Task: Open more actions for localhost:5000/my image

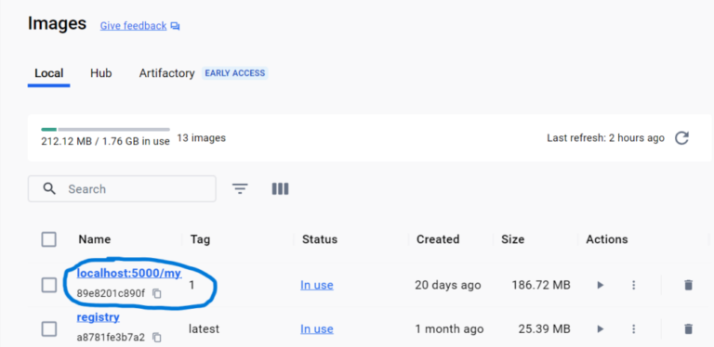Action: coord(633,285)
